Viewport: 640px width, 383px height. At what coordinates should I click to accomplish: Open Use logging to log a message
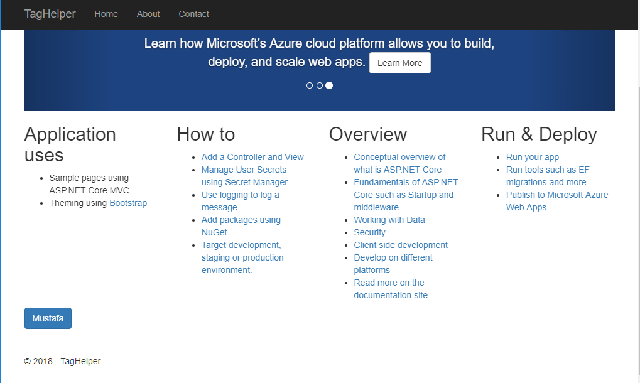point(240,201)
